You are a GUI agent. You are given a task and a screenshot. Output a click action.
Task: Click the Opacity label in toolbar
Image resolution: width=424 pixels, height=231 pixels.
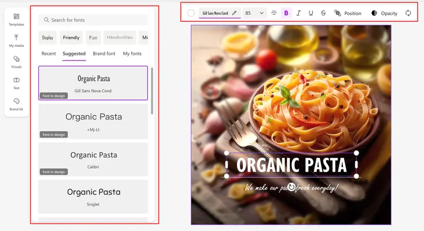pos(389,13)
